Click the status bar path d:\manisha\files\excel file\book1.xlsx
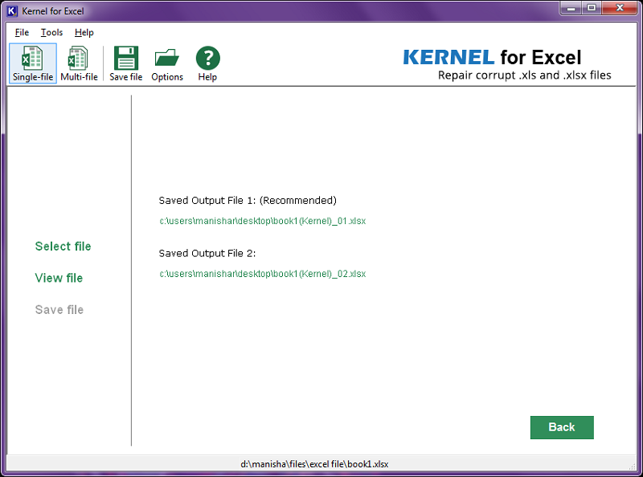The width and height of the screenshot is (643, 477). coord(314,464)
